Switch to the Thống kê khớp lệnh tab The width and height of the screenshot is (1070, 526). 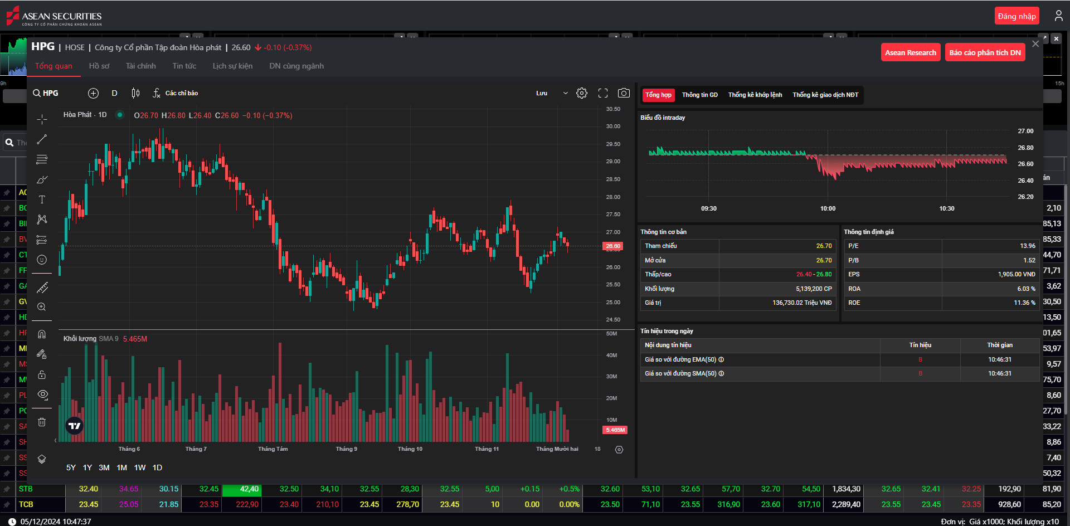[x=755, y=95]
